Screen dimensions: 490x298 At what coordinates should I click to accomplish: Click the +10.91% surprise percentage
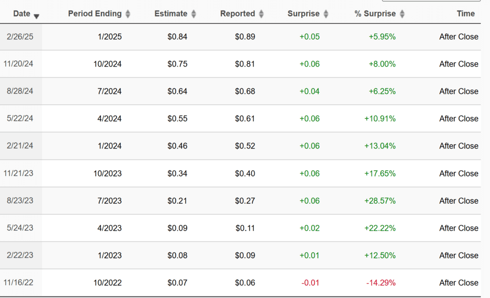379,118
